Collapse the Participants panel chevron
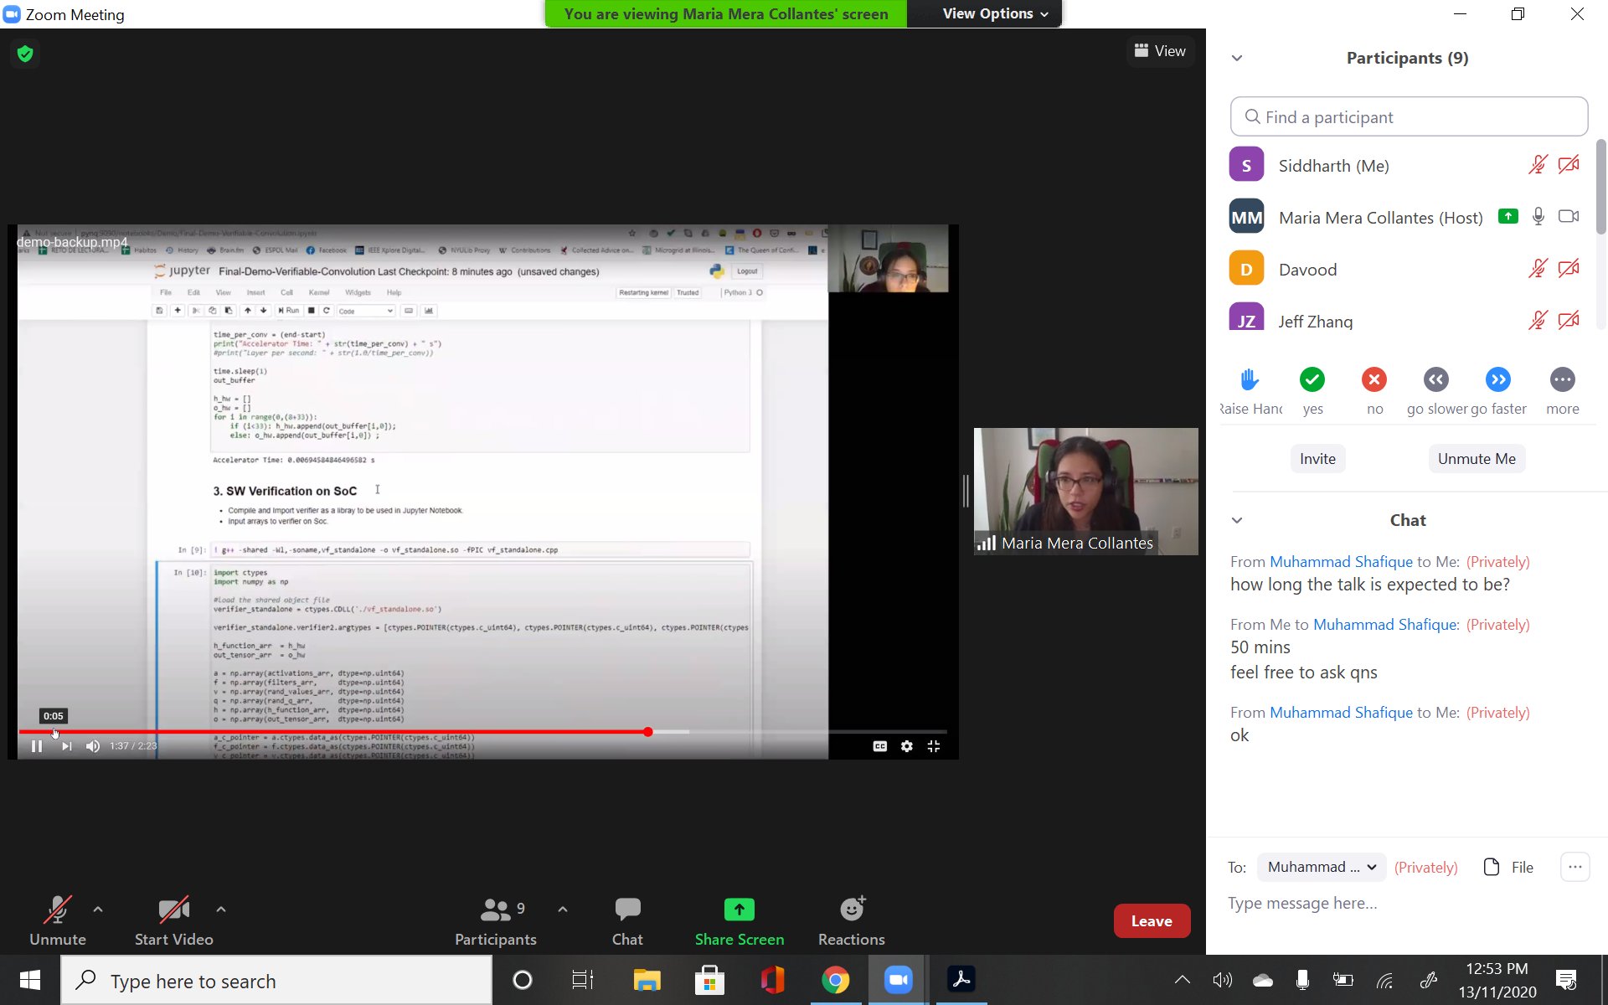 [1237, 59]
